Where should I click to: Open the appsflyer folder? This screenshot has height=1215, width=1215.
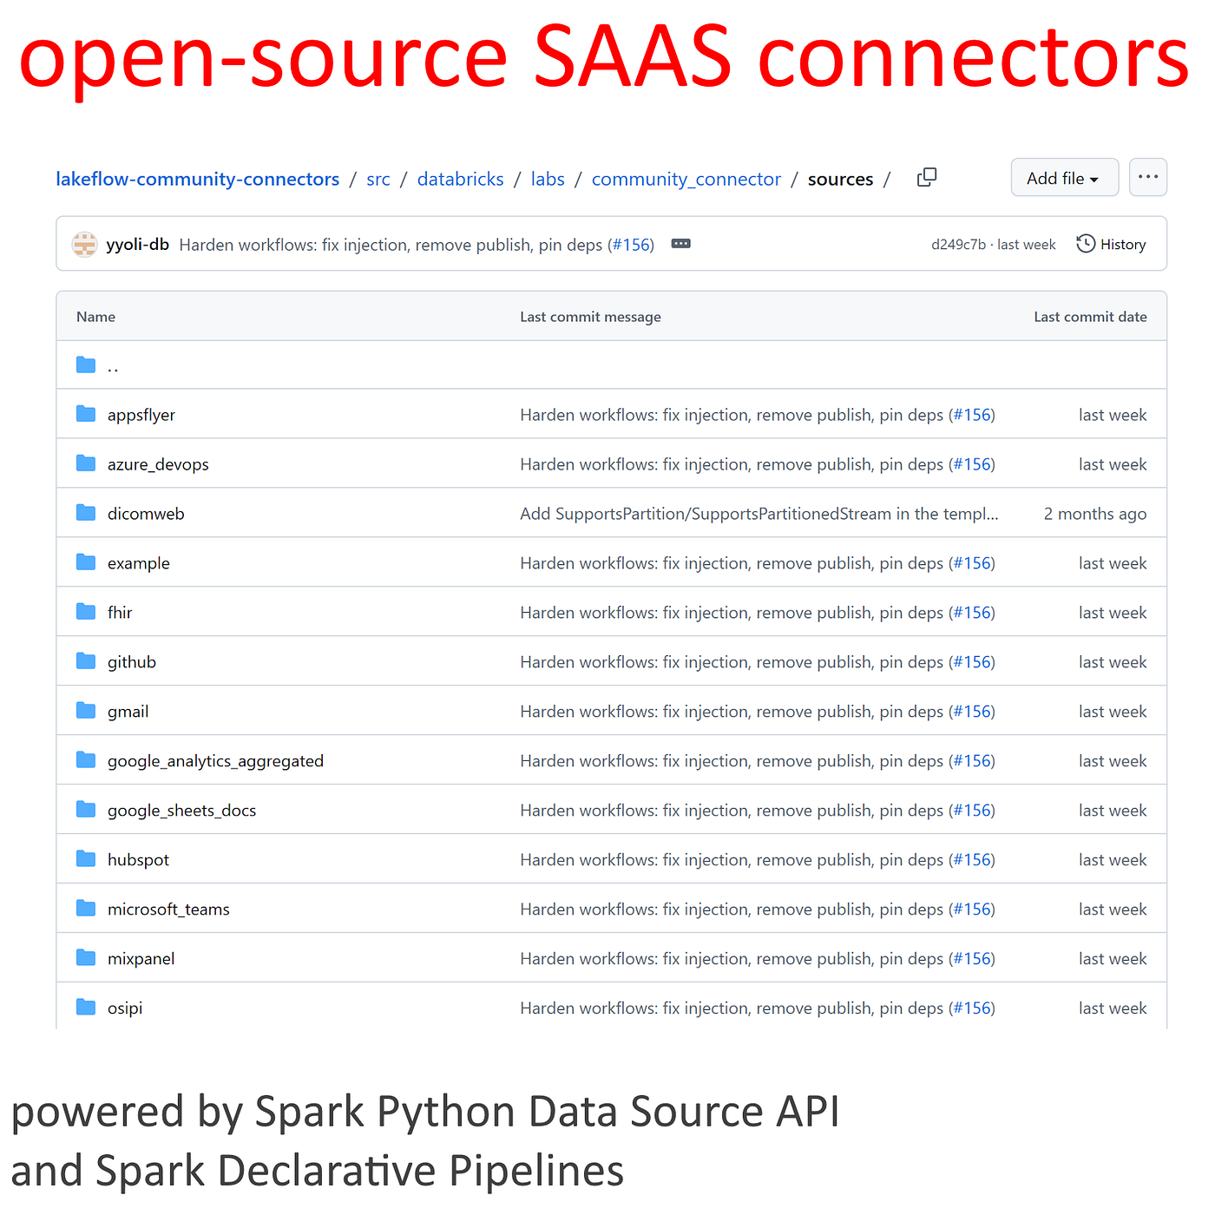[141, 416]
